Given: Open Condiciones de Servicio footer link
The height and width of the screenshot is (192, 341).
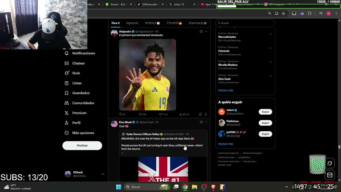Looking at the screenshot, I should [228, 153].
